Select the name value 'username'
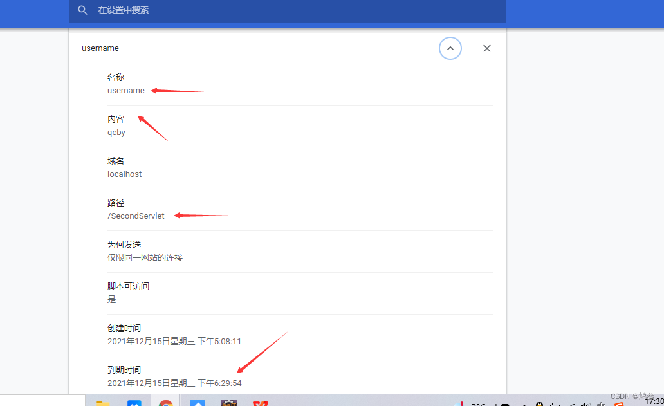 (125, 91)
